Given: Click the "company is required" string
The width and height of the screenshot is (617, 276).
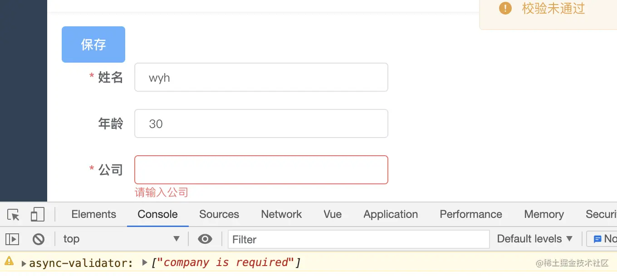Looking at the screenshot, I should pos(226,262).
